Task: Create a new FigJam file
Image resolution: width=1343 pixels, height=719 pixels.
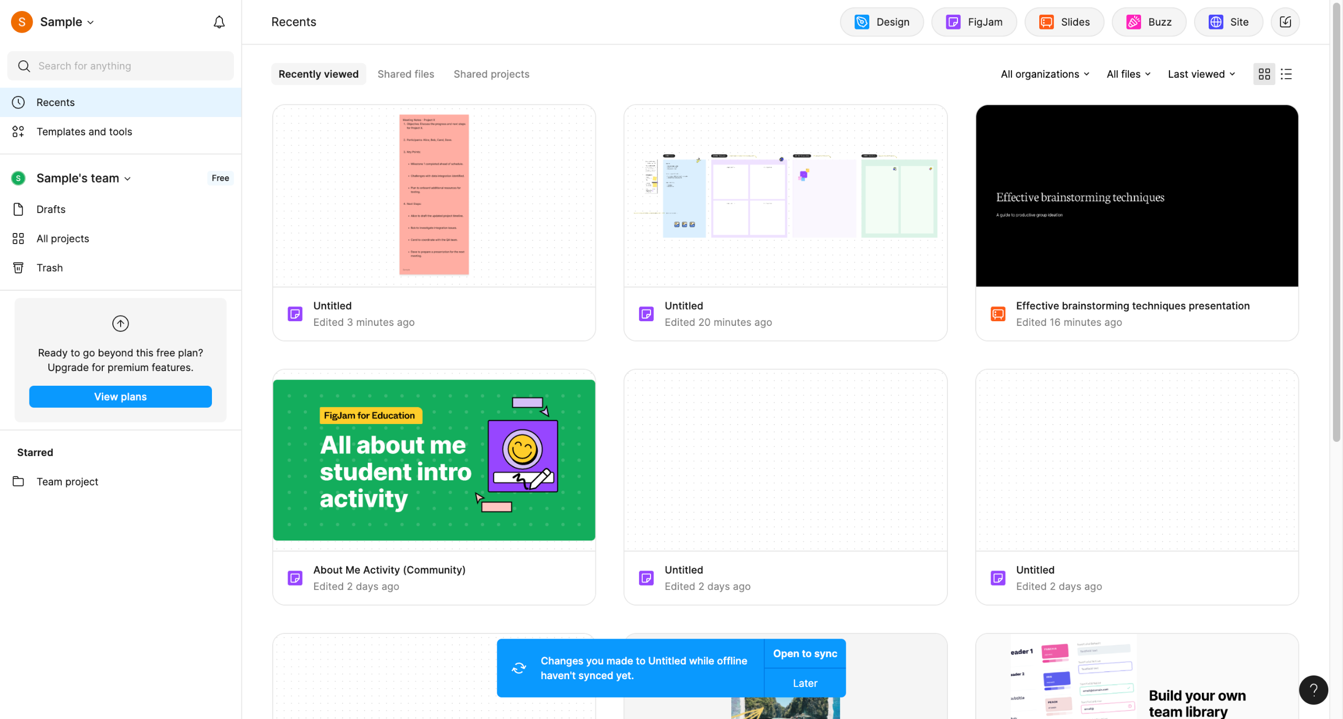Action: point(974,22)
